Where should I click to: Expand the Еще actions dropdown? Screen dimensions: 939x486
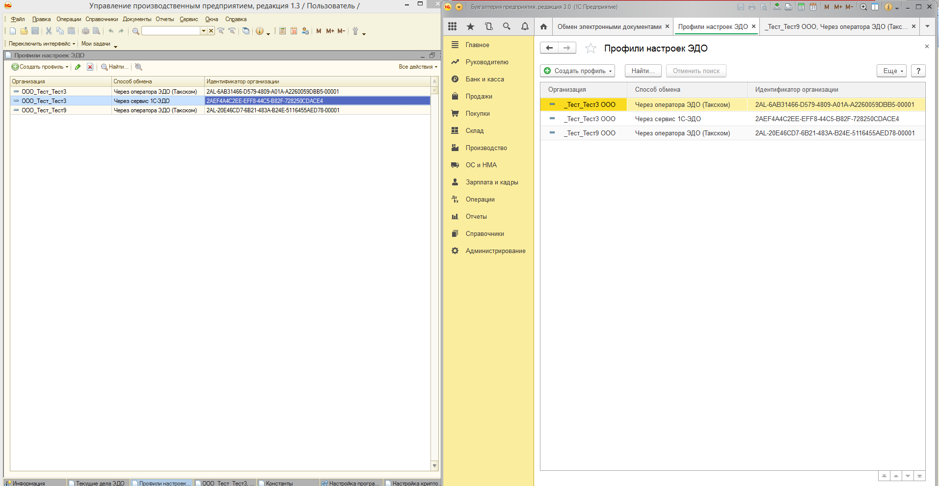coord(891,71)
